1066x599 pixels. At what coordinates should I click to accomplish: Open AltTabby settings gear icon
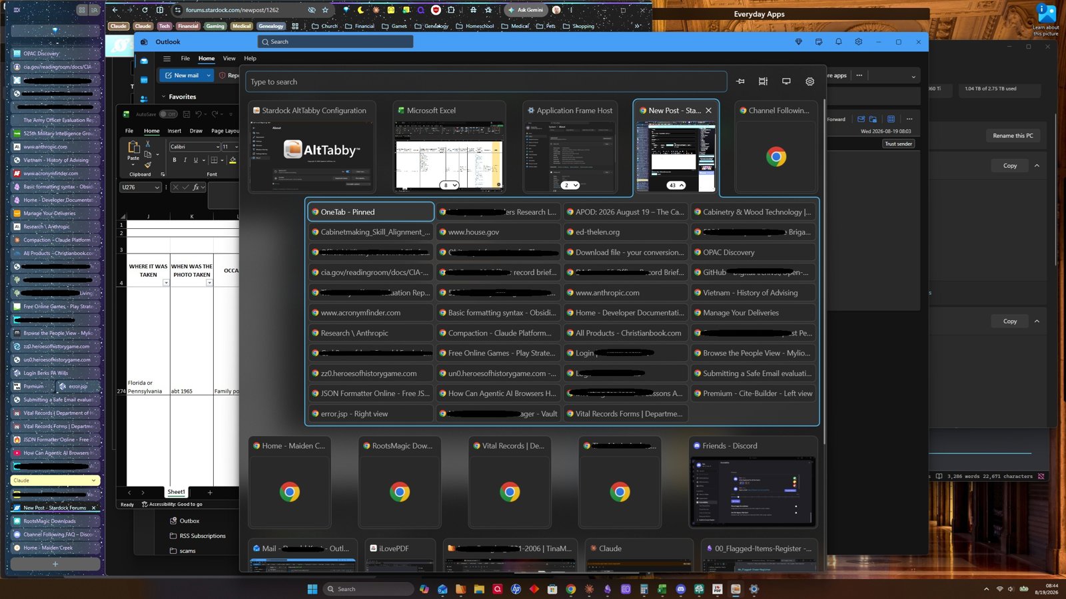click(x=809, y=81)
